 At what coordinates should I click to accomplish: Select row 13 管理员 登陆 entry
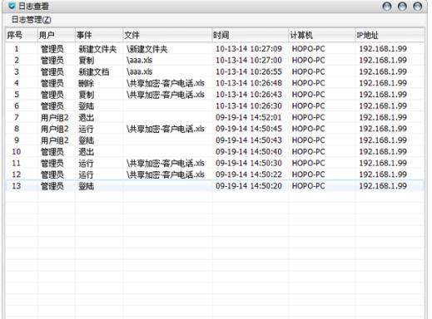[x=215, y=186]
